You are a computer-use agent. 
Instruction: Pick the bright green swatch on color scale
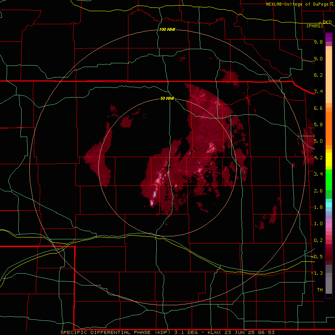pos(329,179)
